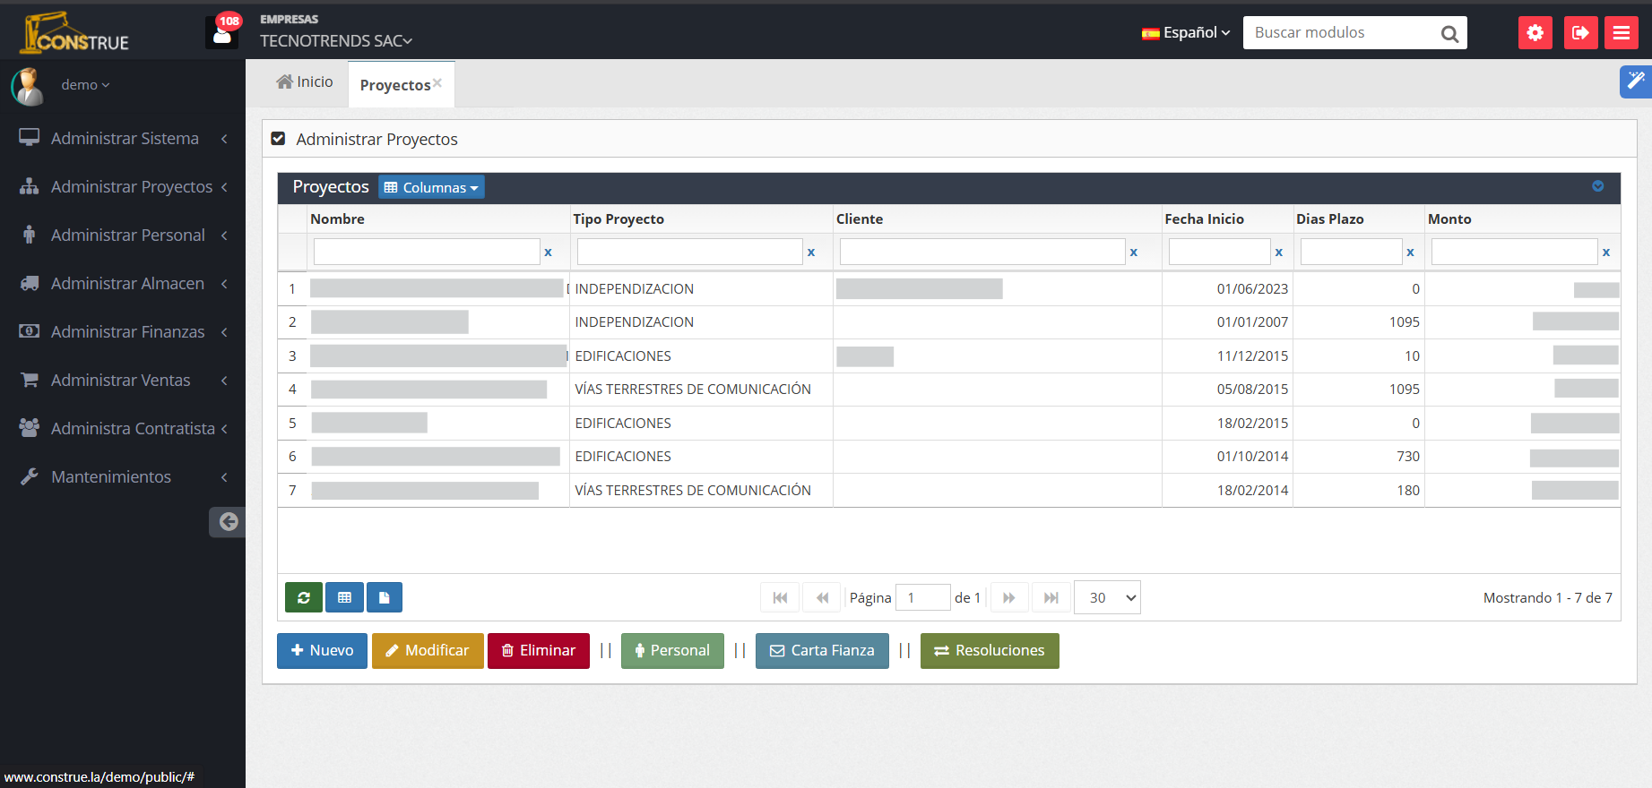Click the red logout icon
This screenshot has width=1652, height=788.
(1580, 33)
